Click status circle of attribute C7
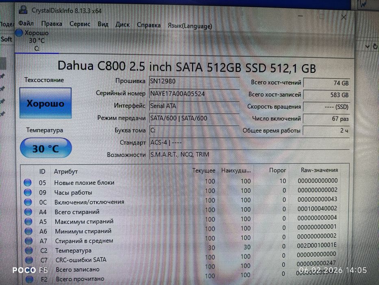 point(29,260)
